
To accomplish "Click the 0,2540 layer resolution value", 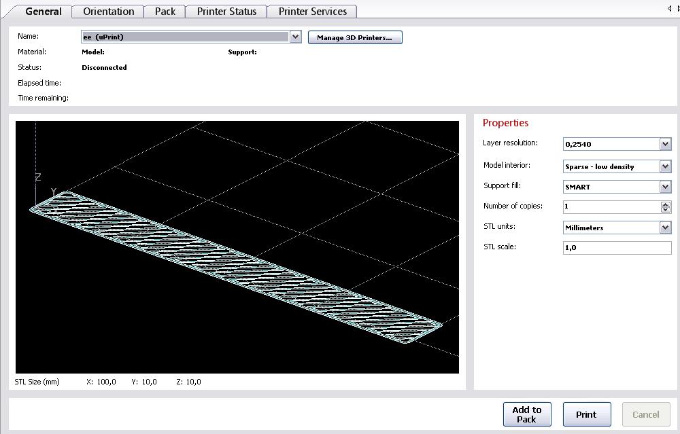I will (578, 144).
